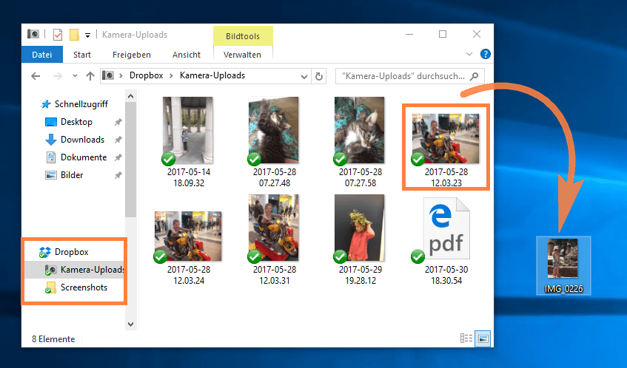Go forward with the right arrow
Viewport: 627px width, 368px height.
[x=58, y=76]
